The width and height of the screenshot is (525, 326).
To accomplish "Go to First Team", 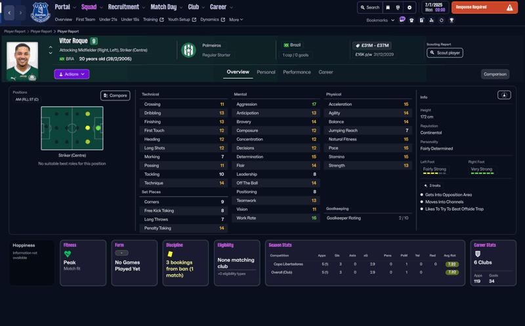I will pos(85,20).
